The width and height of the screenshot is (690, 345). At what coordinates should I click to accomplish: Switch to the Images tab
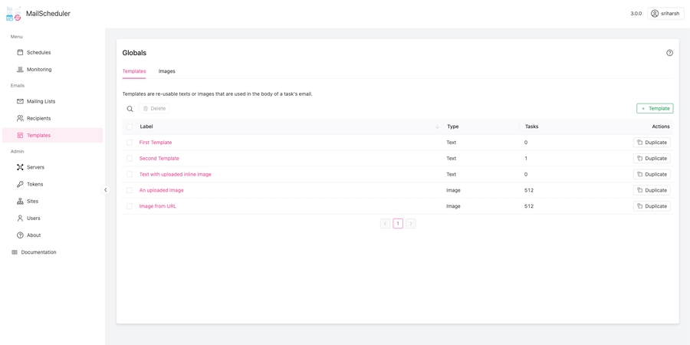click(x=167, y=71)
